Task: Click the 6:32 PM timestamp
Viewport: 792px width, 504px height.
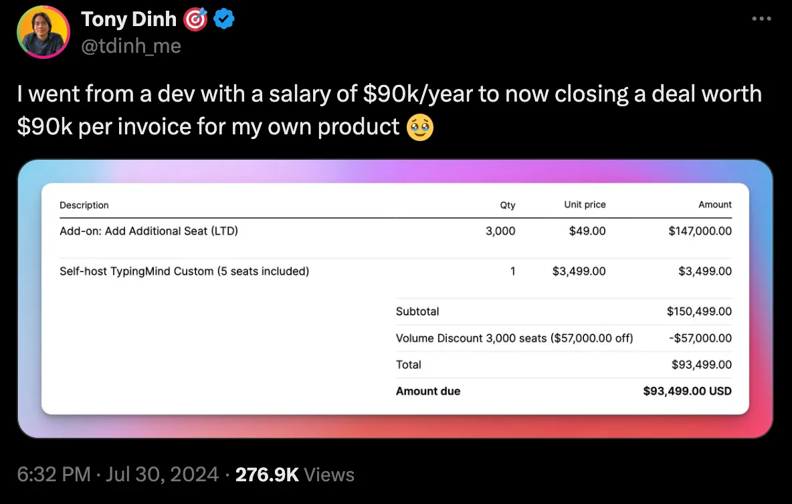Action: click(54, 475)
